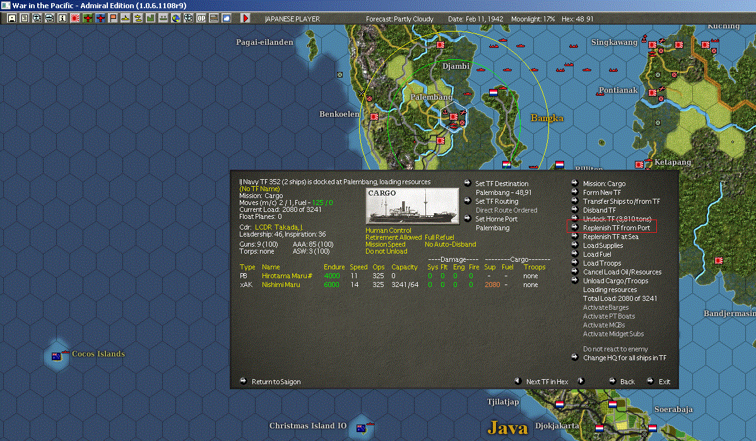Screen dimensions: 756x441
Task: Click the window title bar app icon
Action: (x=5, y=5)
